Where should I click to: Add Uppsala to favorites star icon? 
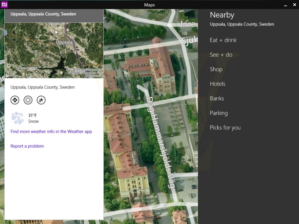pos(41,100)
